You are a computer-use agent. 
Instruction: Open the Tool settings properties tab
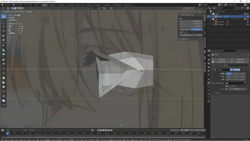(x=209, y=55)
